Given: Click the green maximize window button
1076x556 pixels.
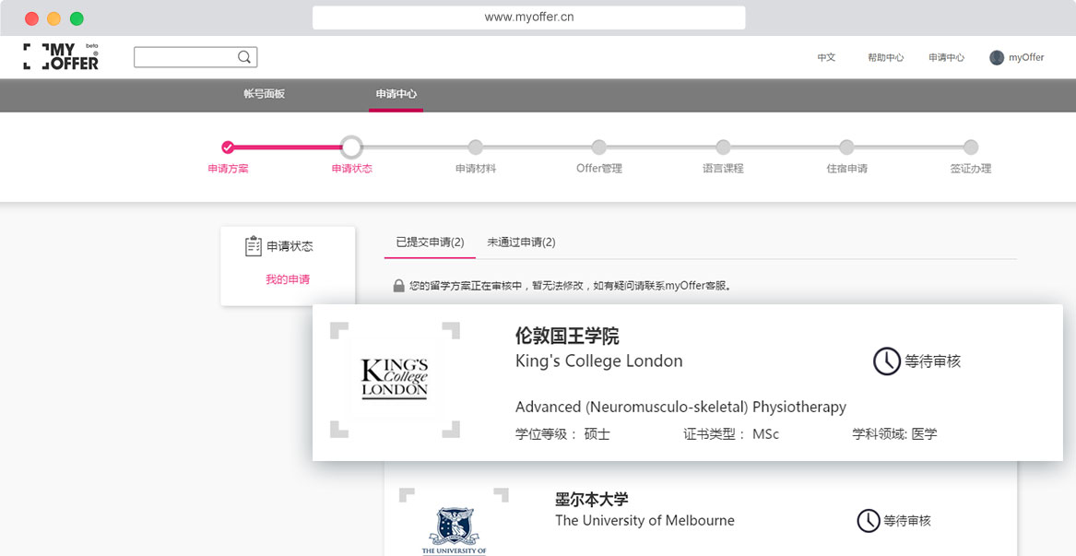Looking at the screenshot, I should coord(77,18).
